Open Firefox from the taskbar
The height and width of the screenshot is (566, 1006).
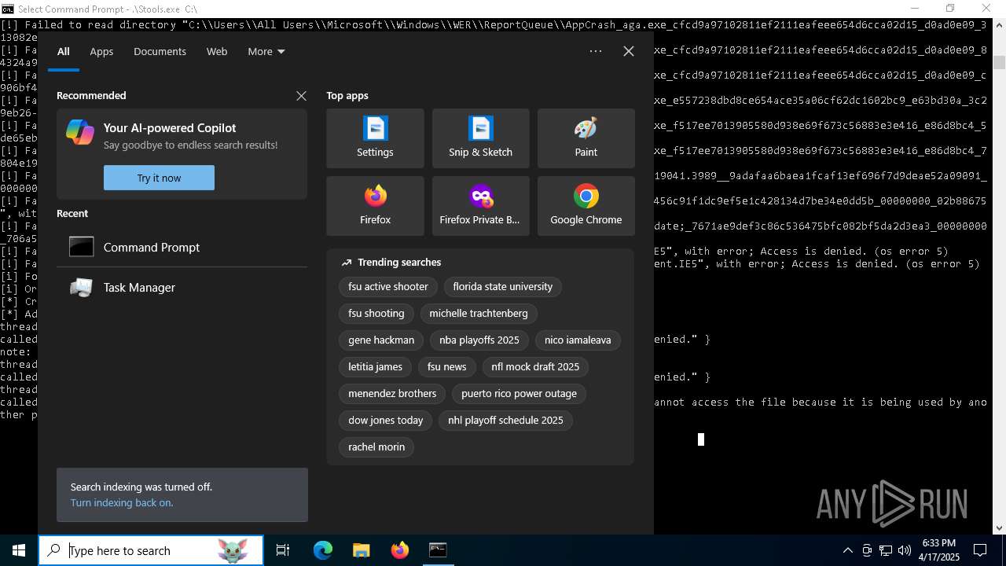click(399, 550)
